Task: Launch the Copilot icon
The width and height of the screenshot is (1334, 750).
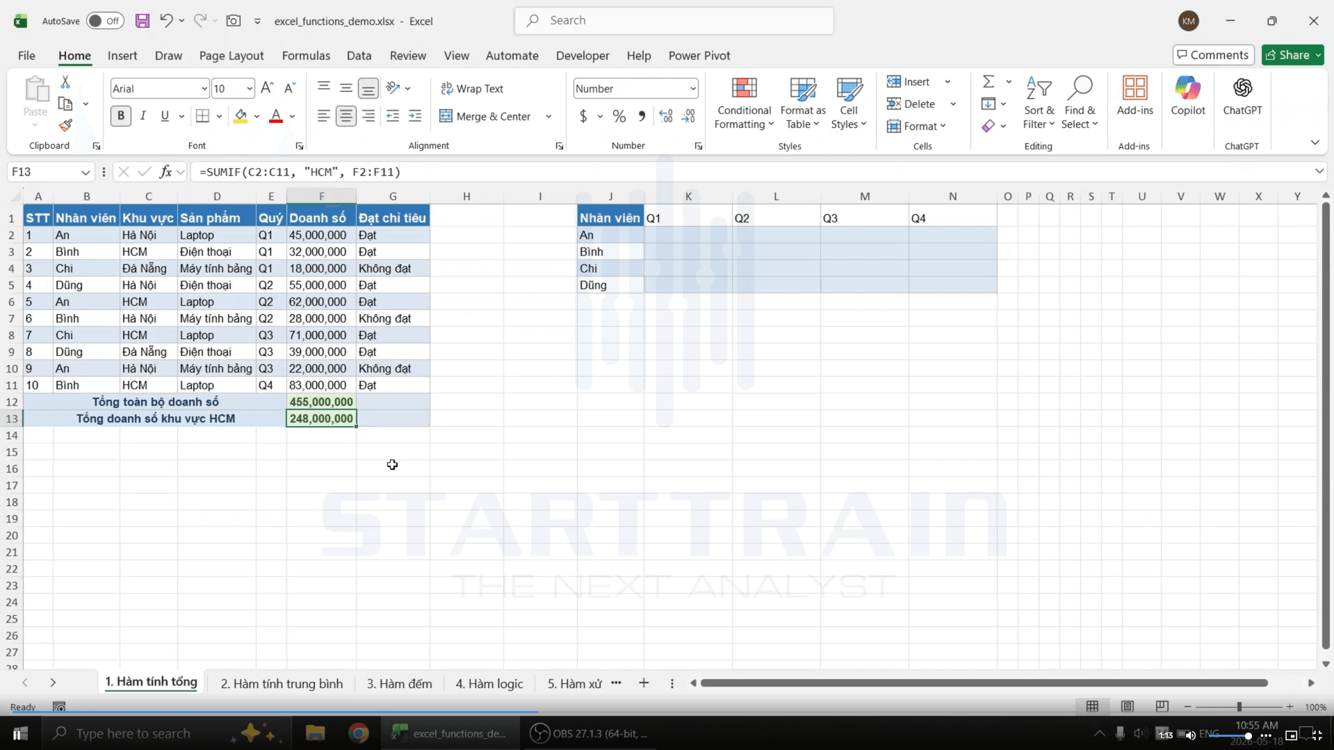Action: click(x=1188, y=96)
